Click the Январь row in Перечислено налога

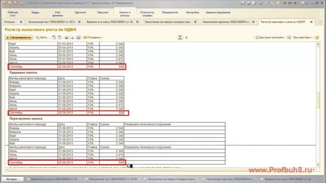click(117, 128)
